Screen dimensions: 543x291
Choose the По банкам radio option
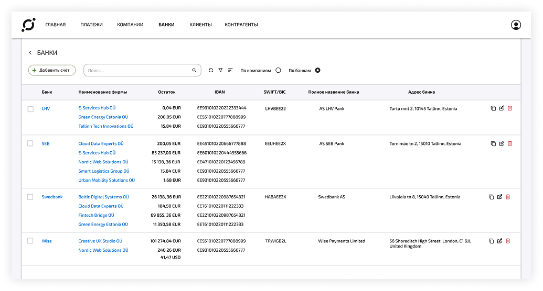(x=317, y=70)
